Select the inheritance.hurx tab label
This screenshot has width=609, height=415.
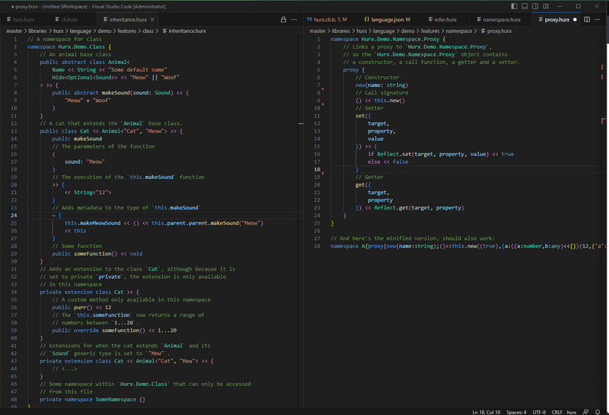coord(128,20)
